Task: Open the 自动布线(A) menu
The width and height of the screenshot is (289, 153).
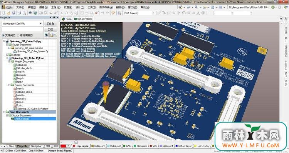Action: pyautogui.click(x=106, y=8)
